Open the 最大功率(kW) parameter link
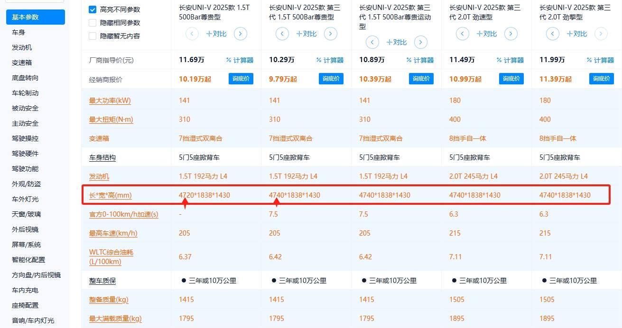The height and width of the screenshot is (328, 622). tap(110, 100)
